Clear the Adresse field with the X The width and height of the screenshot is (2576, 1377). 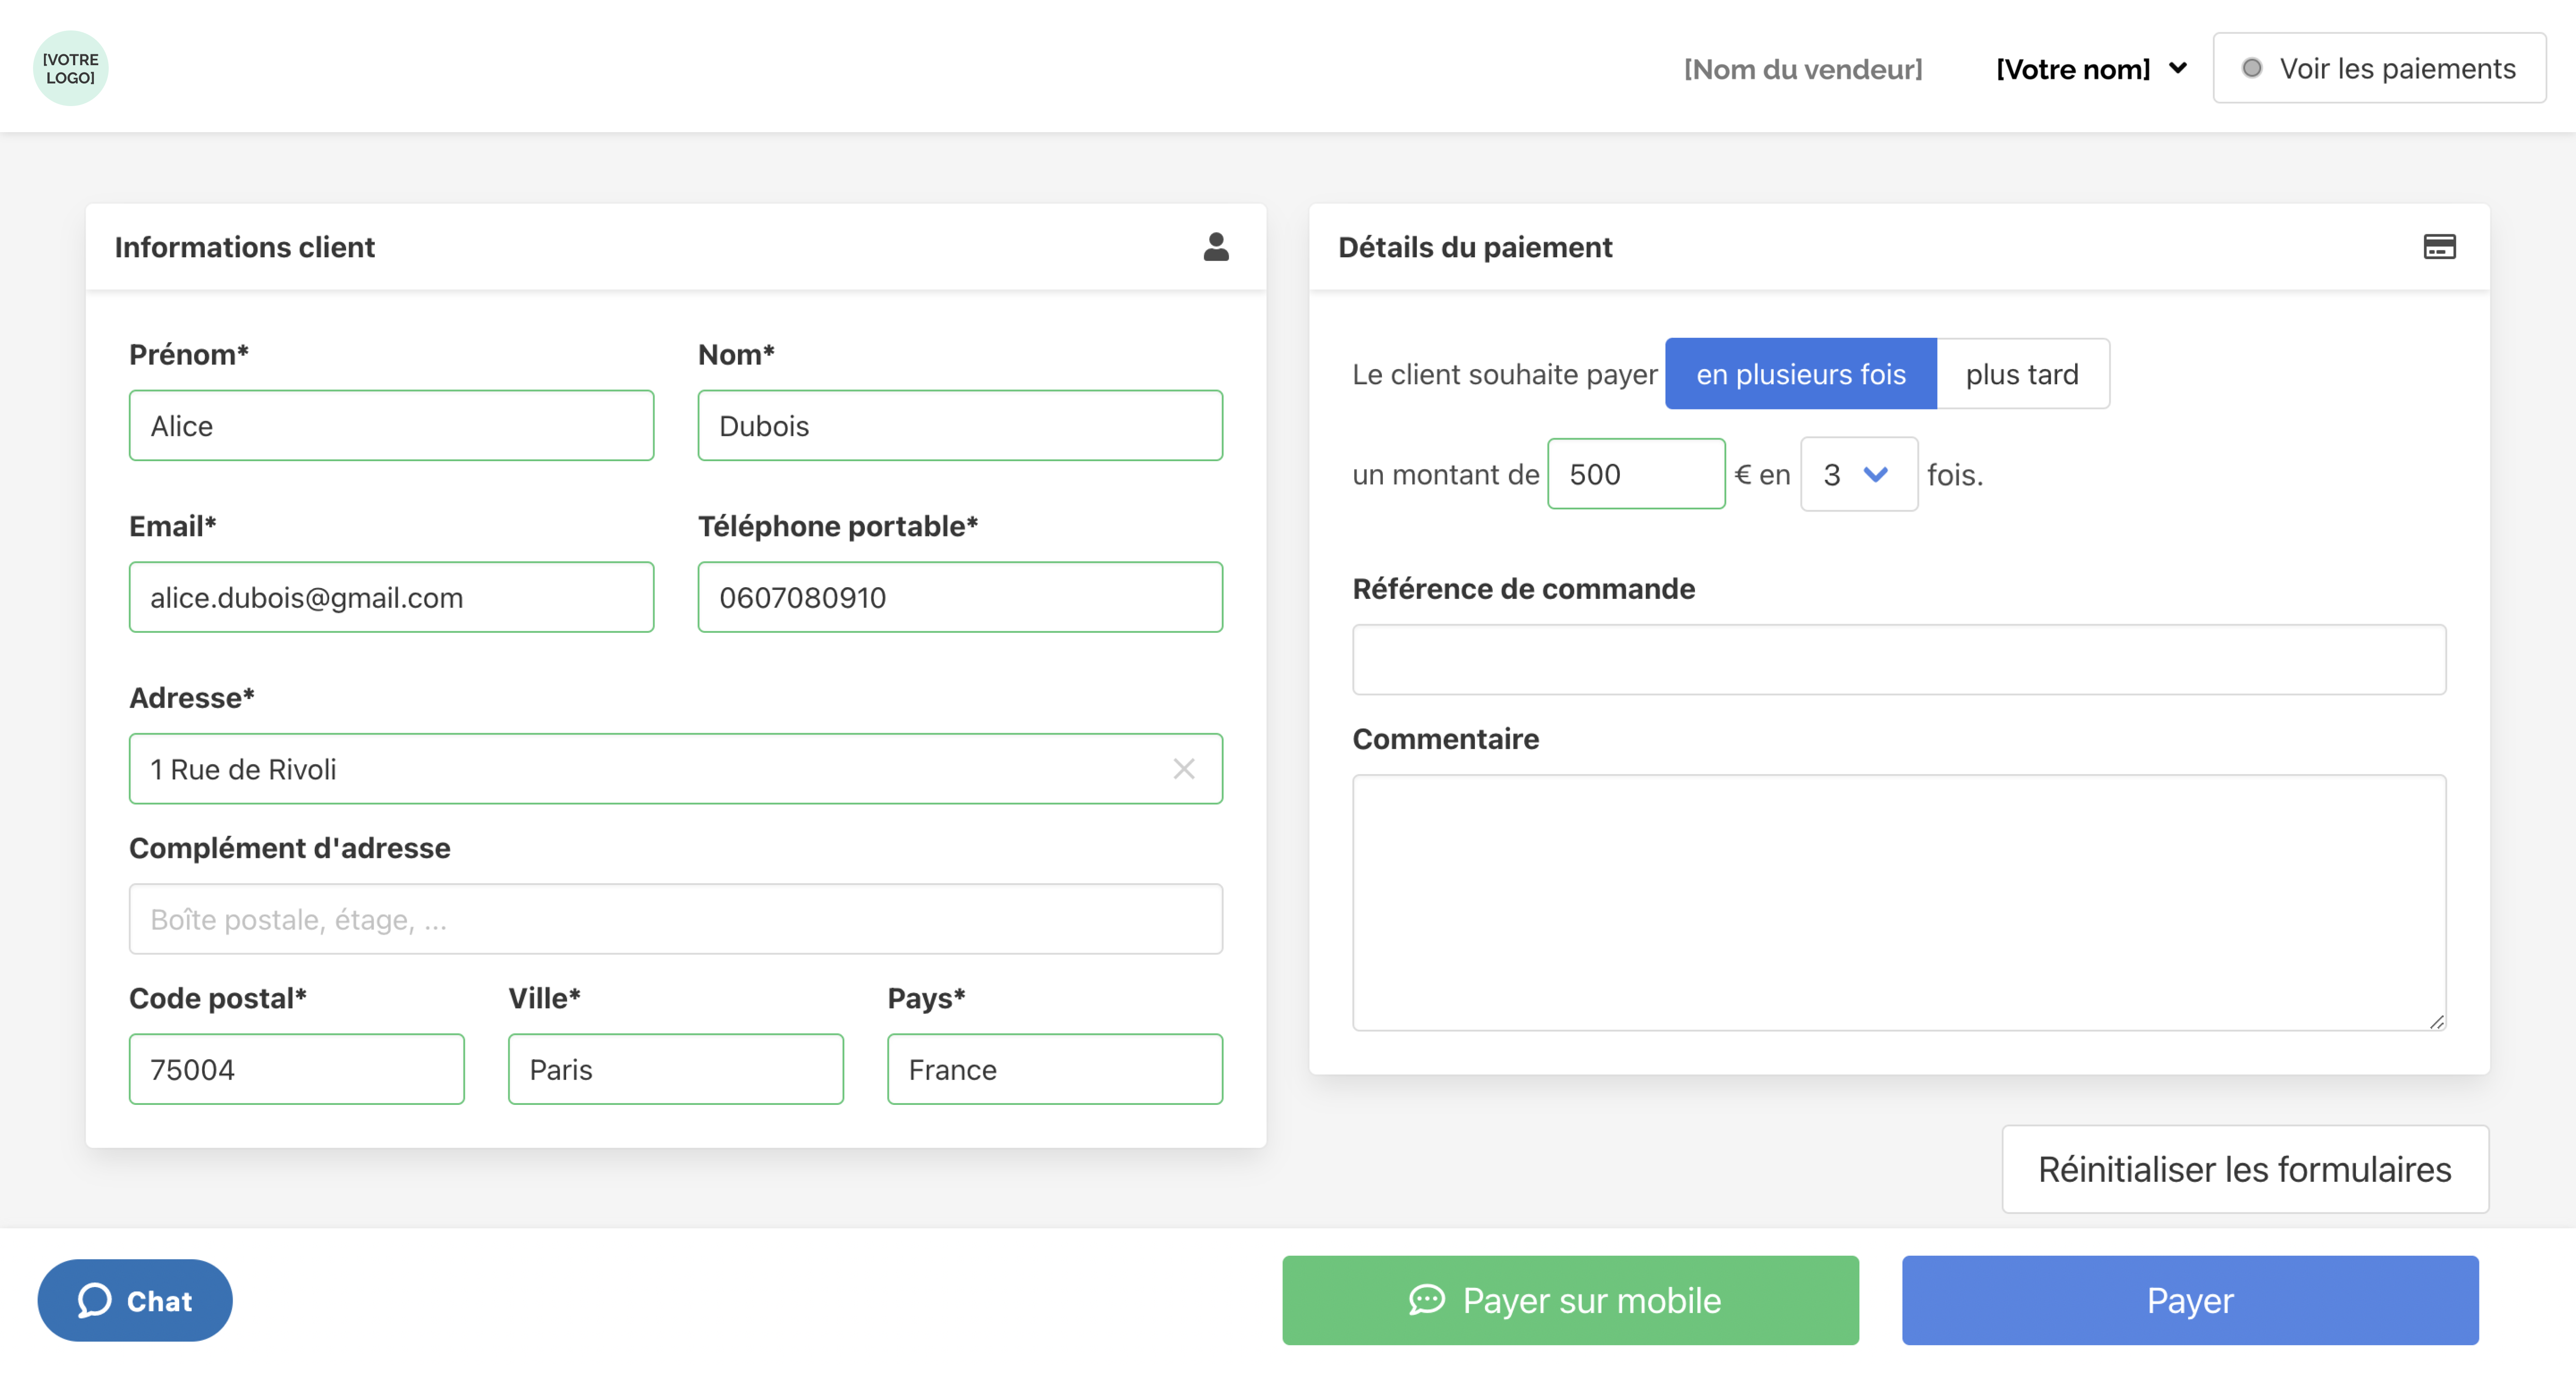click(1183, 768)
